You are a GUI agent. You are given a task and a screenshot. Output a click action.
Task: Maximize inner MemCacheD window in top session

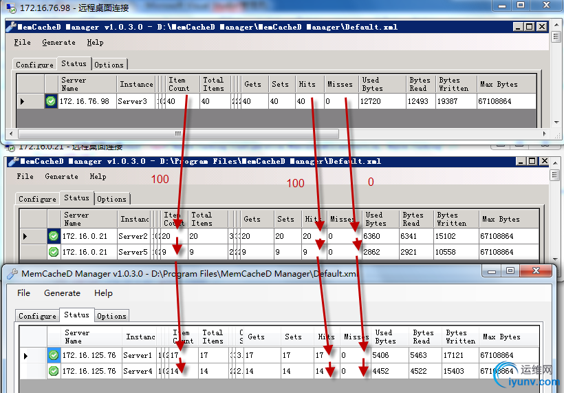click(x=530, y=27)
